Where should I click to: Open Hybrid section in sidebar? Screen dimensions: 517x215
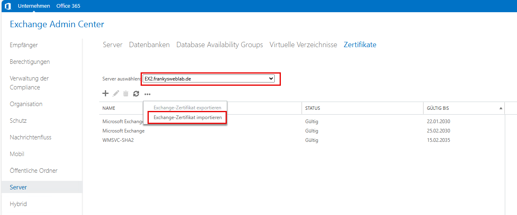tap(18, 204)
